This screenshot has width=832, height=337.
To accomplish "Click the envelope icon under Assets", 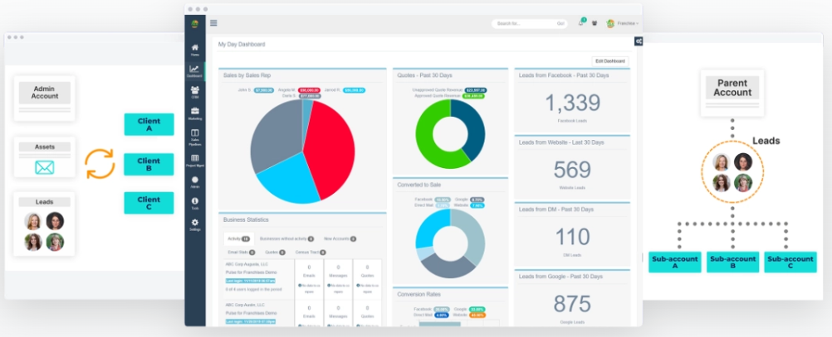I will pos(45,168).
